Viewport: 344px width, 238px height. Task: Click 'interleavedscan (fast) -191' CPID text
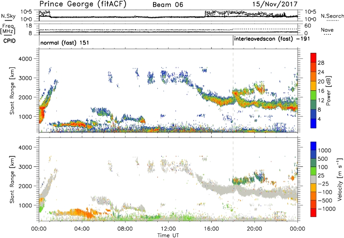click(x=272, y=39)
